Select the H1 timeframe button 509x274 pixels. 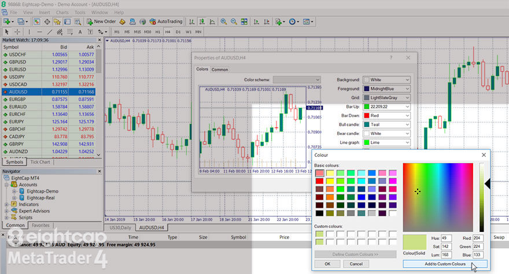point(158,32)
